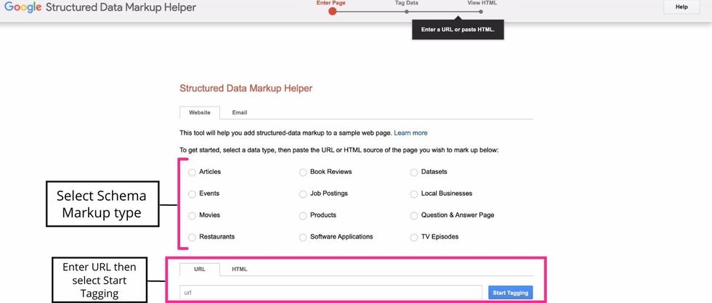Image resolution: width=712 pixels, height=303 pixels.
Task: Follow the Learn more link
Action: click(x=410, y=133)
